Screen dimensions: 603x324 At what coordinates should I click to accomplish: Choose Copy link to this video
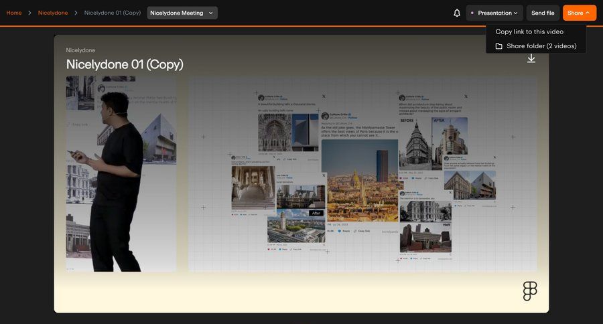point(529,31)
